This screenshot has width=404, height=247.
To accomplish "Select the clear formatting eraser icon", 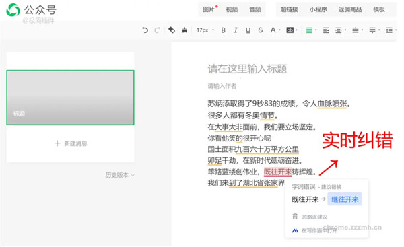I will (172, 30).
